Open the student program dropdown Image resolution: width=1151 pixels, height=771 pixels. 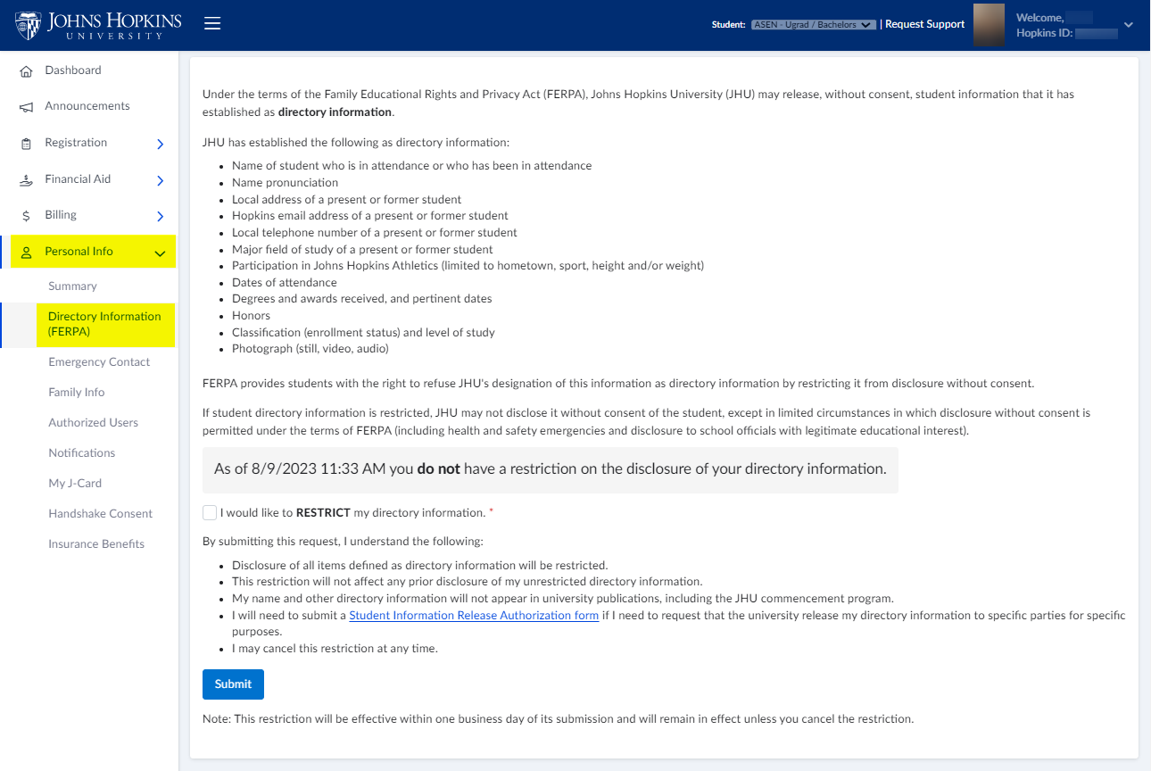pos(813,25)
